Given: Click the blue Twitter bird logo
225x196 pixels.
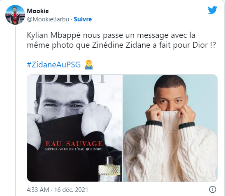Looking at the screenshot, I should (x=213, y=10).
